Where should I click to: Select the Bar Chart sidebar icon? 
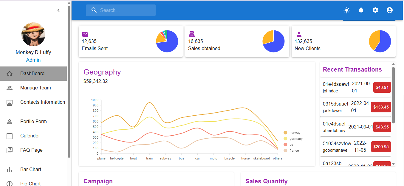point(10,169)
